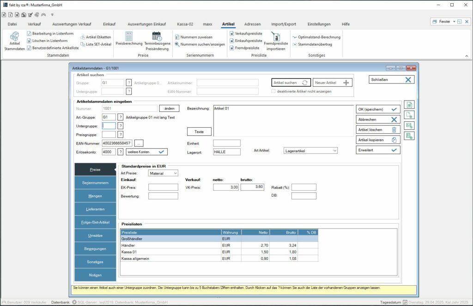This screenshot has width=473, height=306.
Task: Select the Umsätze tab on the left
Action: click(95, 236)
